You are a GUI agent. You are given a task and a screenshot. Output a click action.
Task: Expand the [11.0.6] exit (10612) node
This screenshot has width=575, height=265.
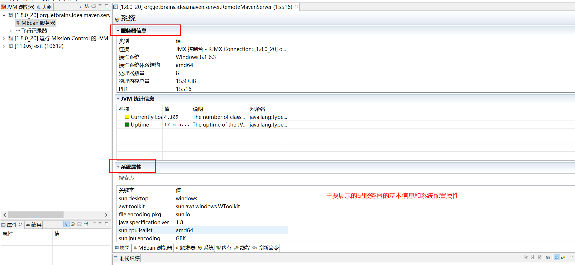tap(4, 46)
